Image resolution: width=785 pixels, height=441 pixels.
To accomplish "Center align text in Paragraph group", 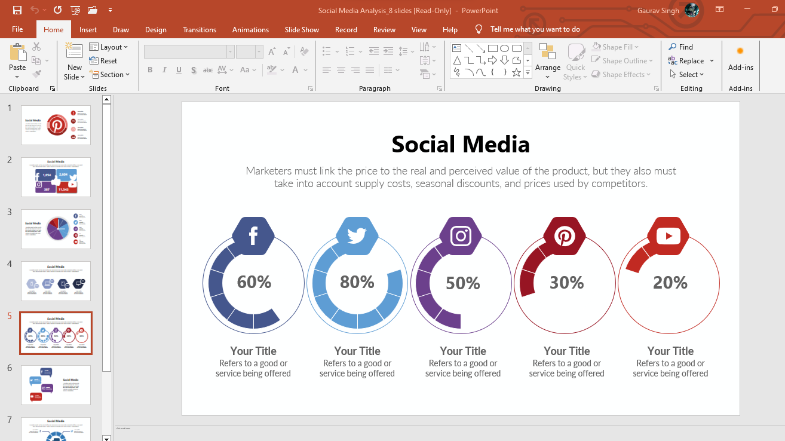I will (x=341, y=70).
